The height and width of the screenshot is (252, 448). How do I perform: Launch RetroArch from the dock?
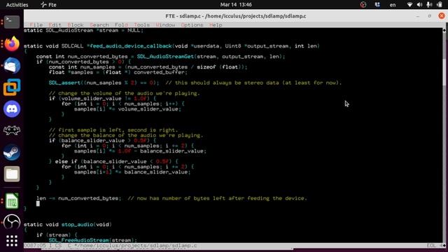pos(12,131)
